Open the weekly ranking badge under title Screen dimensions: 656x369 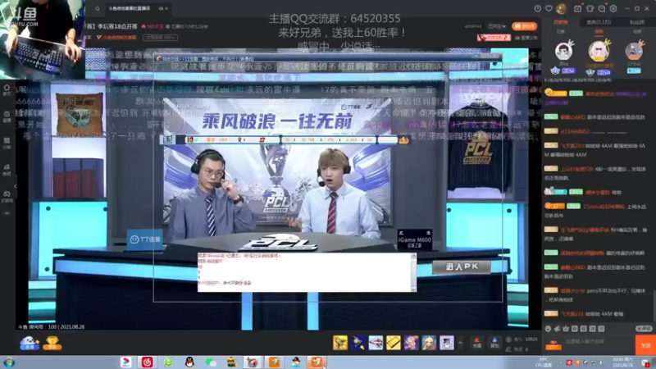tap(160, 37)
